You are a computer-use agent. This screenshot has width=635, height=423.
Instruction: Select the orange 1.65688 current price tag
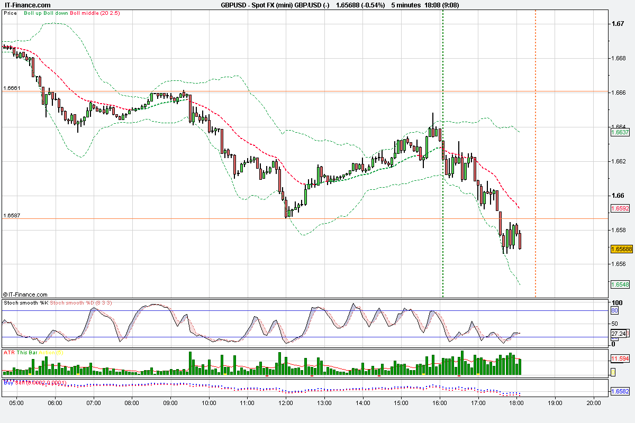[622, 249]
